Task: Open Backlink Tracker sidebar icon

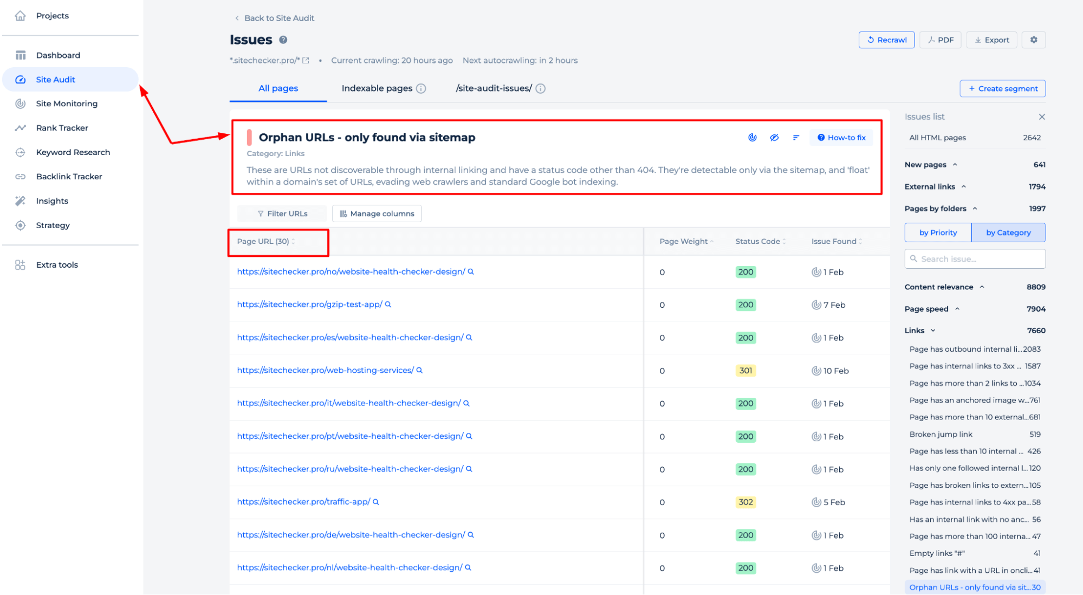Action: pos(21,177)
